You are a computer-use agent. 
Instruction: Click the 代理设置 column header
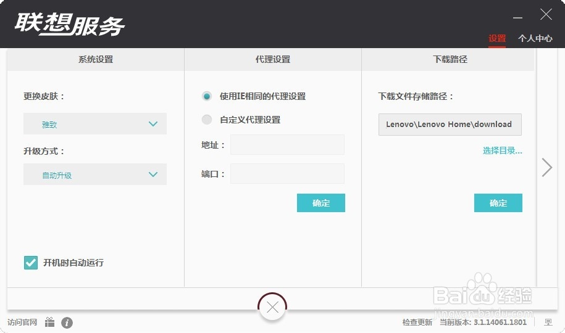(x=273, y=59)
